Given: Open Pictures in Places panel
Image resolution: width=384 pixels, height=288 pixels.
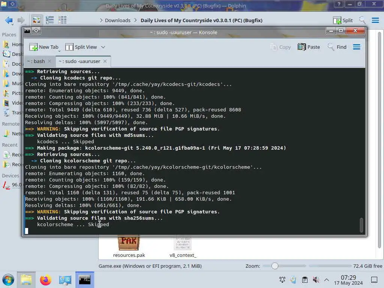Looking at the screenshot, I should (x=12, y=93).
